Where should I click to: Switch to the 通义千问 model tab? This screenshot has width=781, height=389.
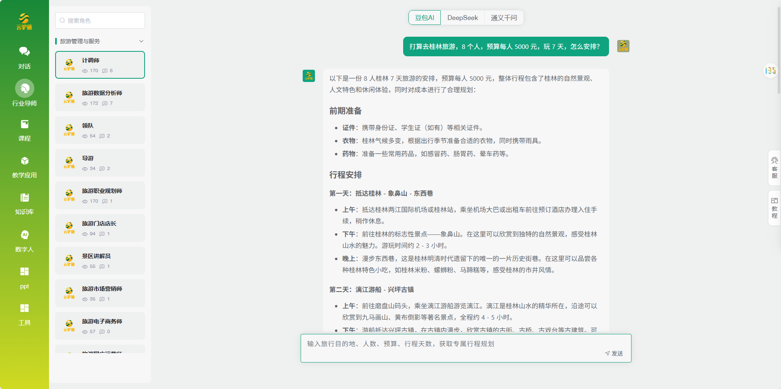504,18
